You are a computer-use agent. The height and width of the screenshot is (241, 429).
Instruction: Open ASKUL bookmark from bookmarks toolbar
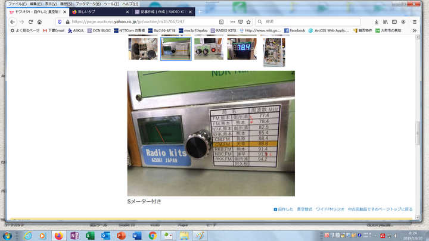click(76, 30)
